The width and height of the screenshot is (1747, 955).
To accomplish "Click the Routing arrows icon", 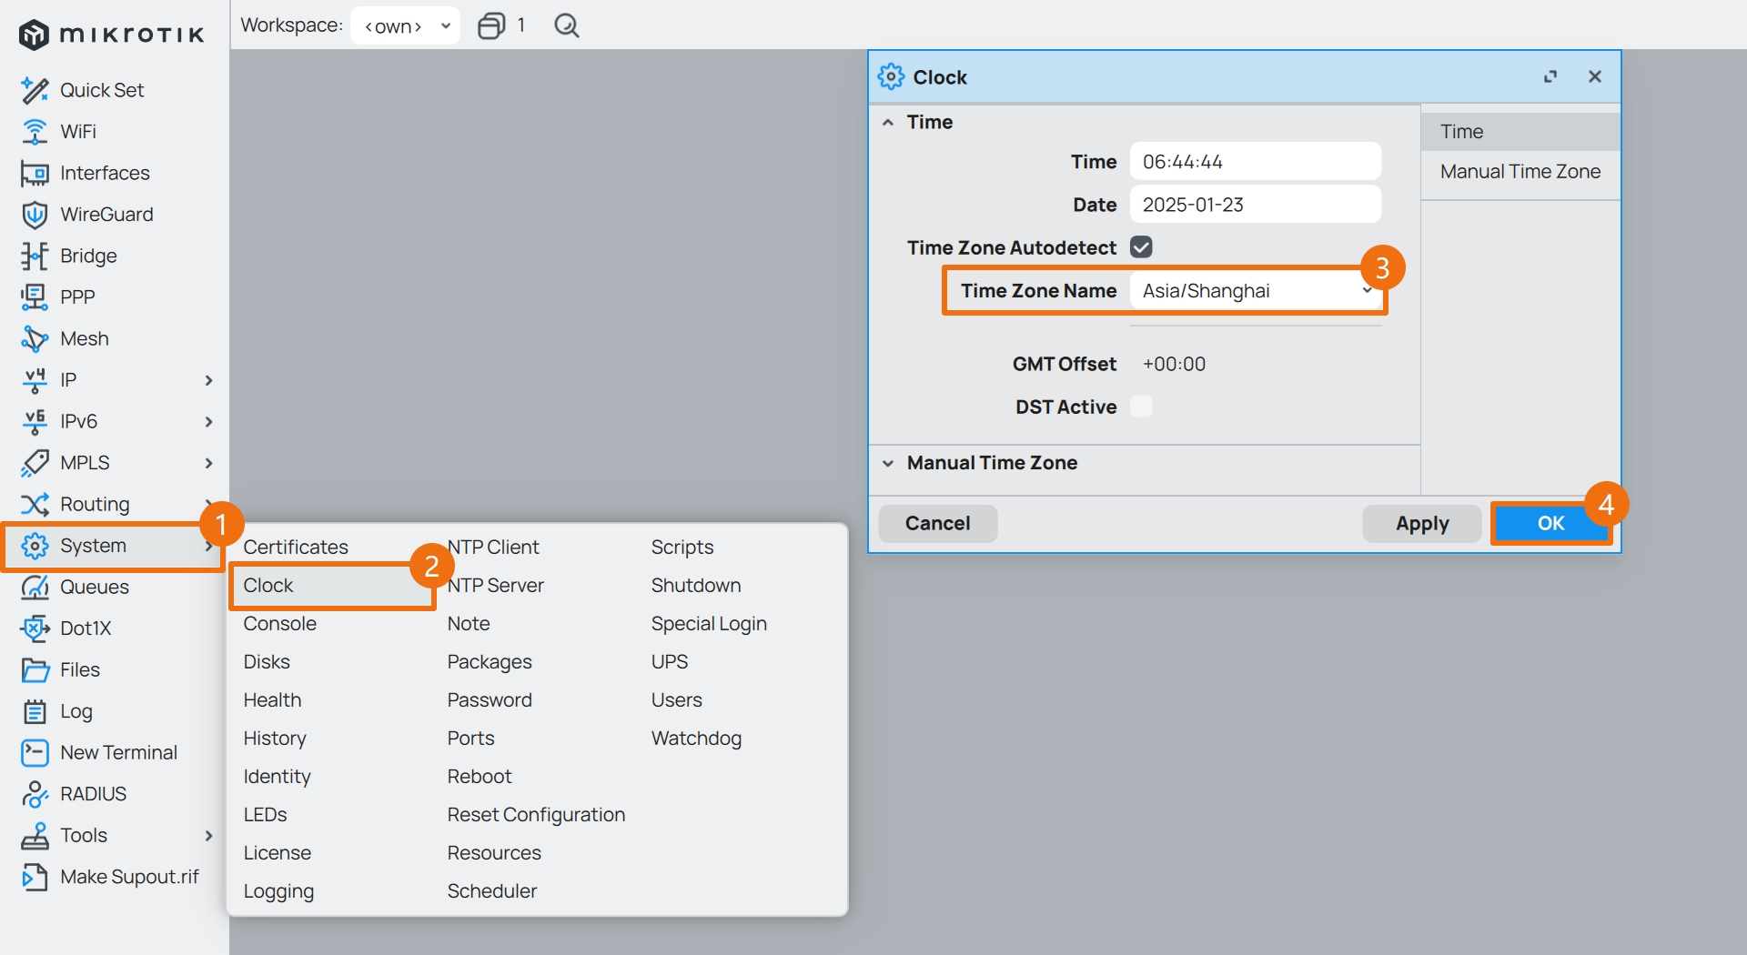I will point(35,504).
